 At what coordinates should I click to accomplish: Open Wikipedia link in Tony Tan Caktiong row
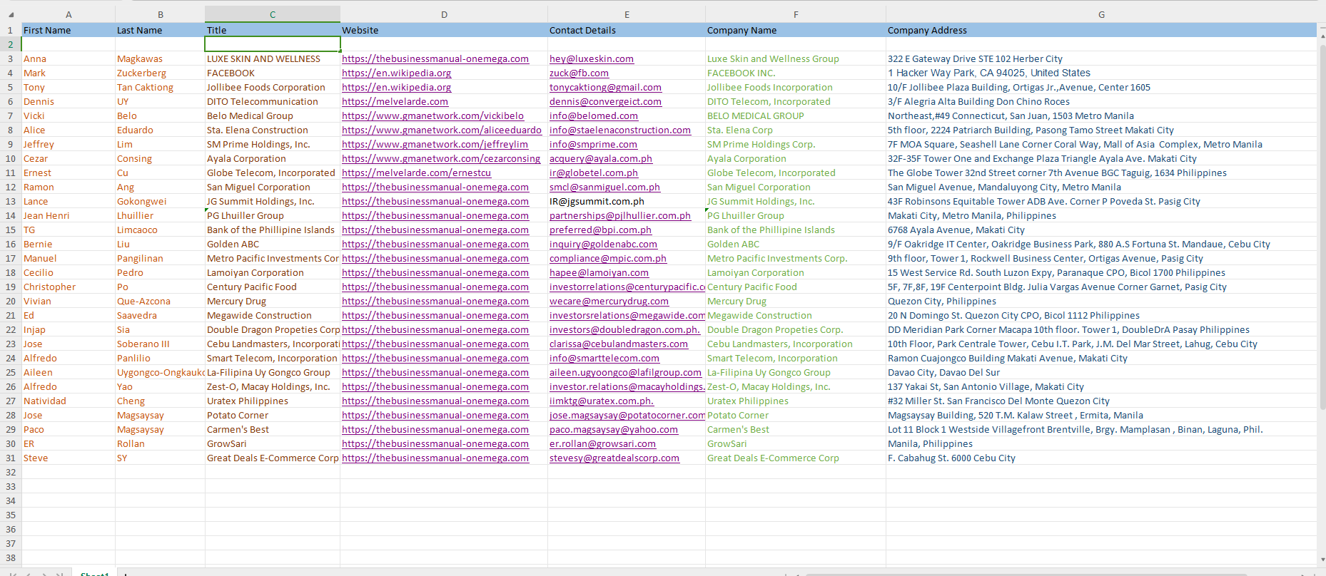(396, 87)
